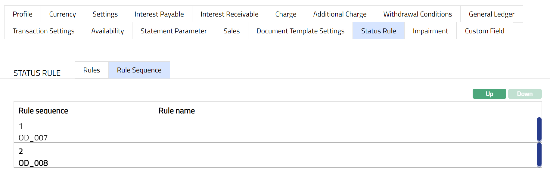Open Transaction Settings tab
Viewport: 550px width, 175px height.
point(44,31)
